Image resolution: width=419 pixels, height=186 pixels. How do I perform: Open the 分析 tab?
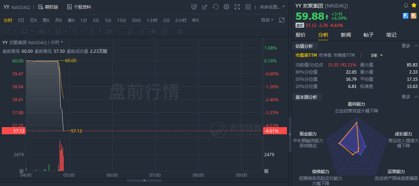pyautogui.click(x=323, y=34)
